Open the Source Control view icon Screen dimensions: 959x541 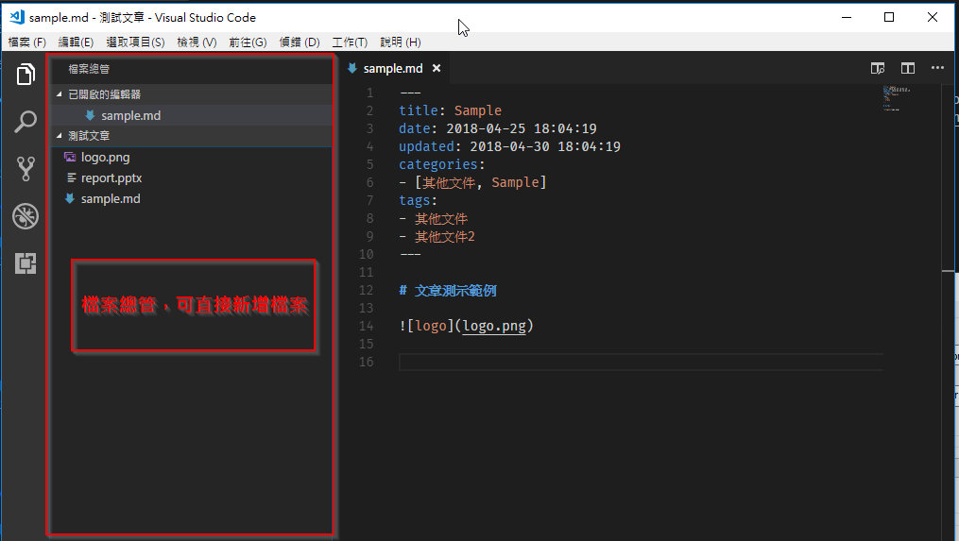(26, 169)
